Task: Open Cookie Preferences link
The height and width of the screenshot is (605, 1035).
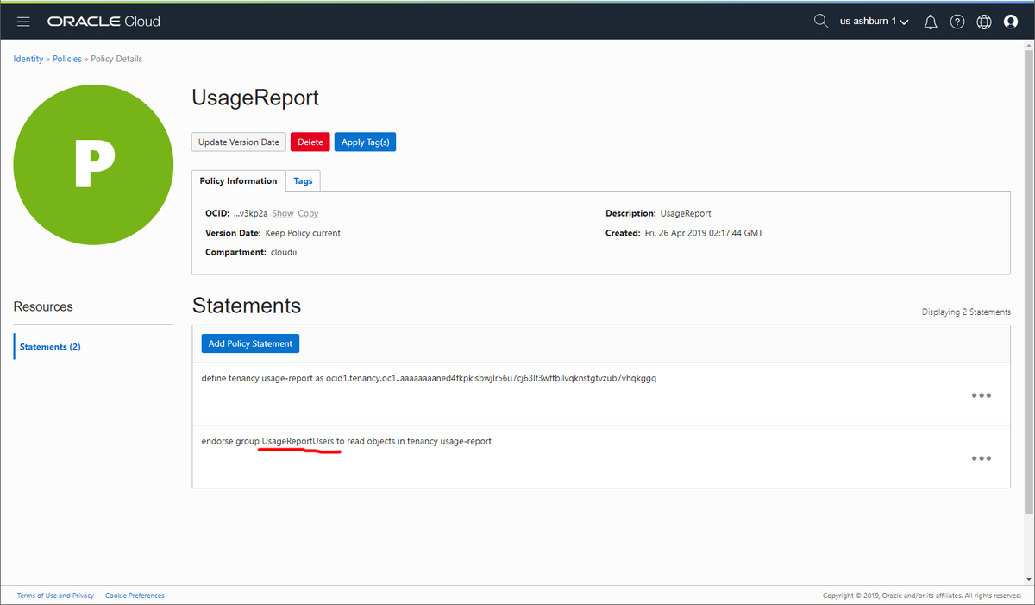Action: [x=135, y=596]
